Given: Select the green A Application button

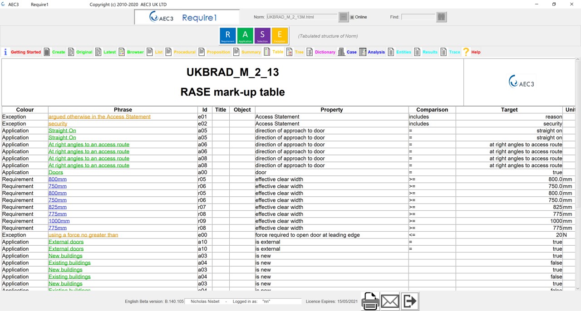Looking at the screenshot, I should [x=245, y=36].
